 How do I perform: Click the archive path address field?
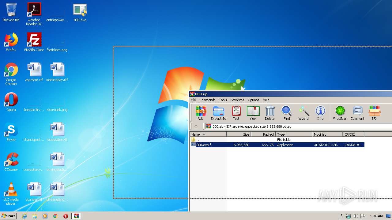pos(299,126)
